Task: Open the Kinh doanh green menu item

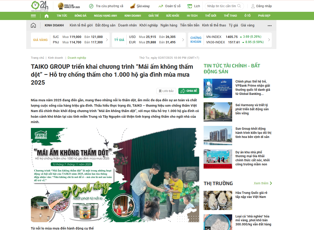Action: coord(133,16)
